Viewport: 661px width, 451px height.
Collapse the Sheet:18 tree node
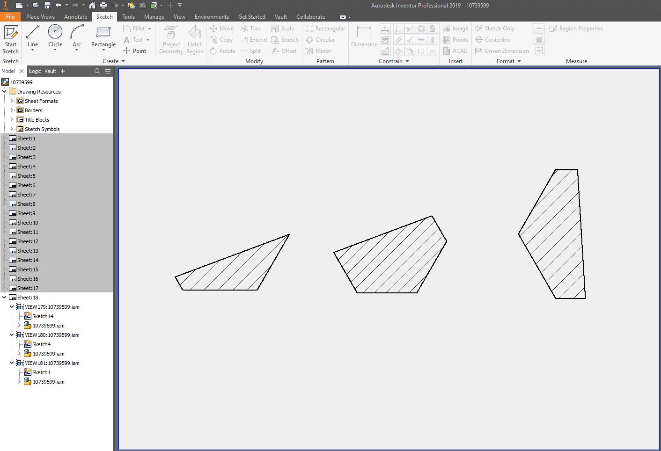(4, 297)
